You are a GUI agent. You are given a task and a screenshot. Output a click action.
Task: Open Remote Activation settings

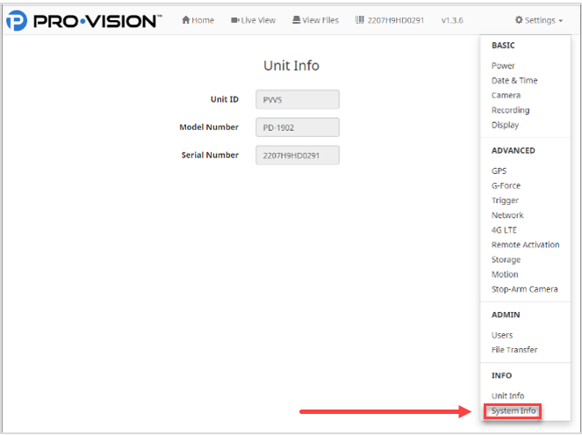pyautogui.click(x=525, y=245)
